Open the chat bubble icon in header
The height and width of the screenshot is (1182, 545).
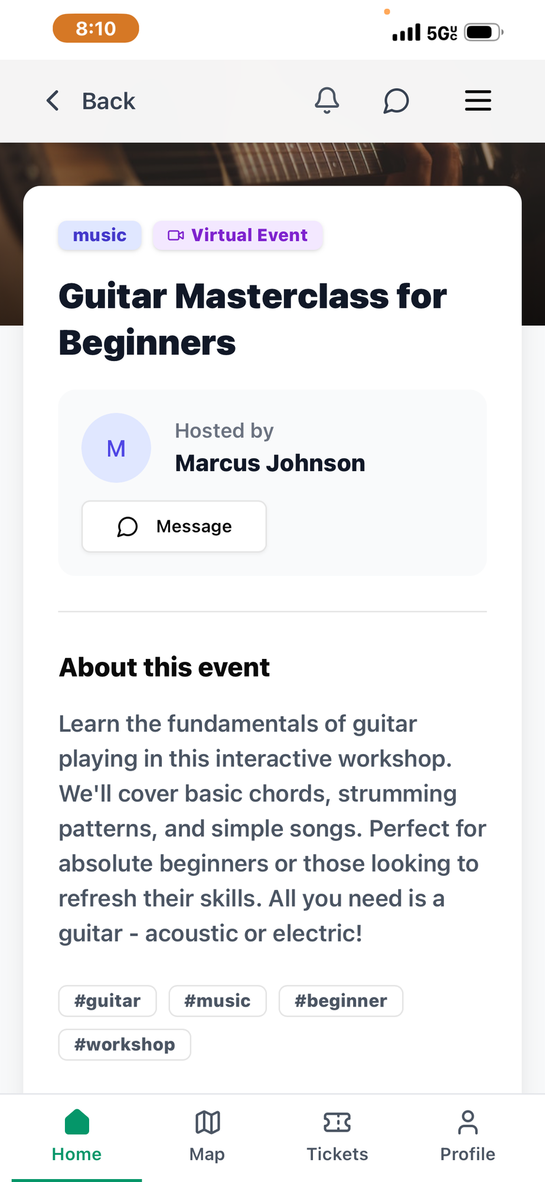tap(396, 100)
